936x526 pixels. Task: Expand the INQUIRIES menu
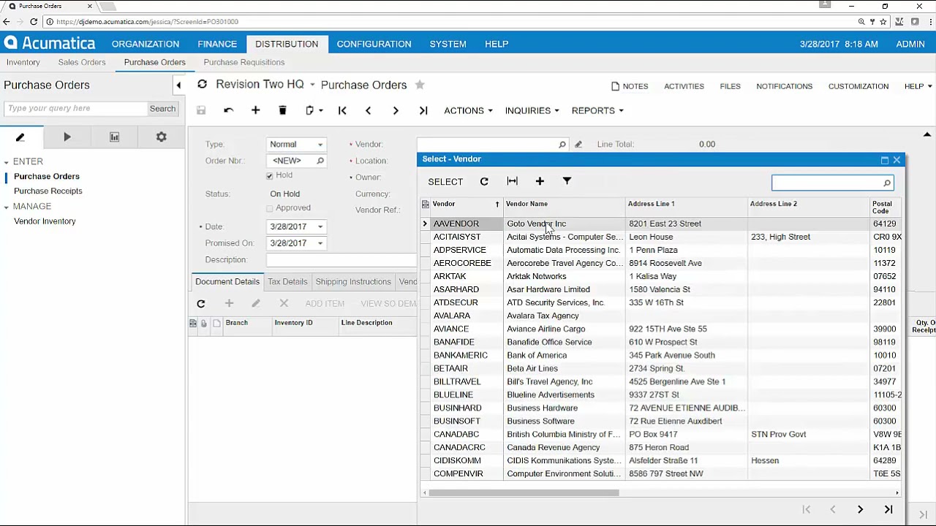pos(532,110)
